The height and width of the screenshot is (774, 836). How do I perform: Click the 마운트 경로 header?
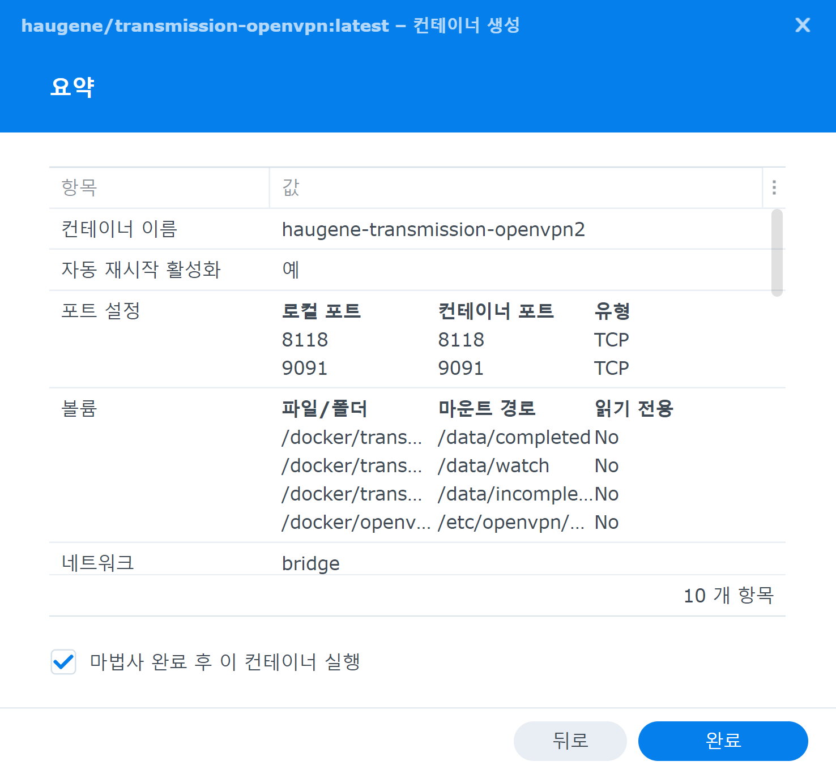487,408
